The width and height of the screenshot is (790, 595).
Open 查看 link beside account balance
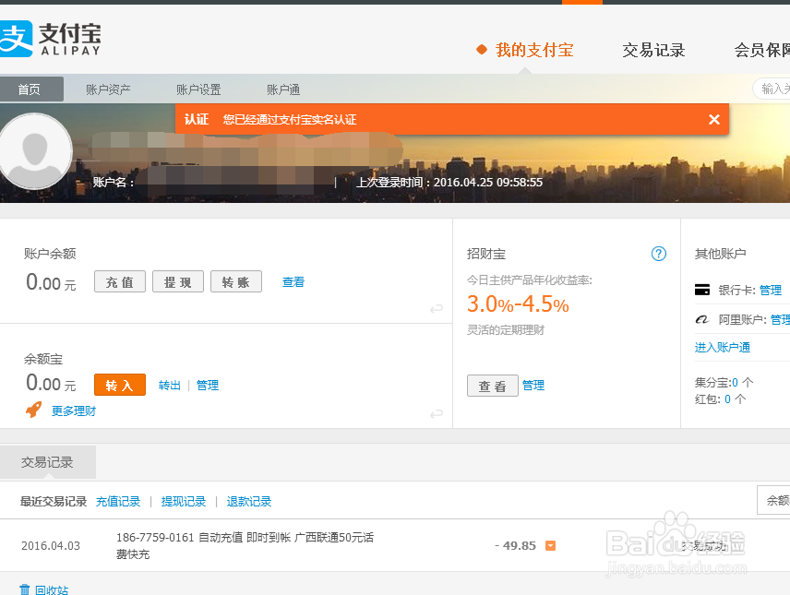(x=293, y=282)
